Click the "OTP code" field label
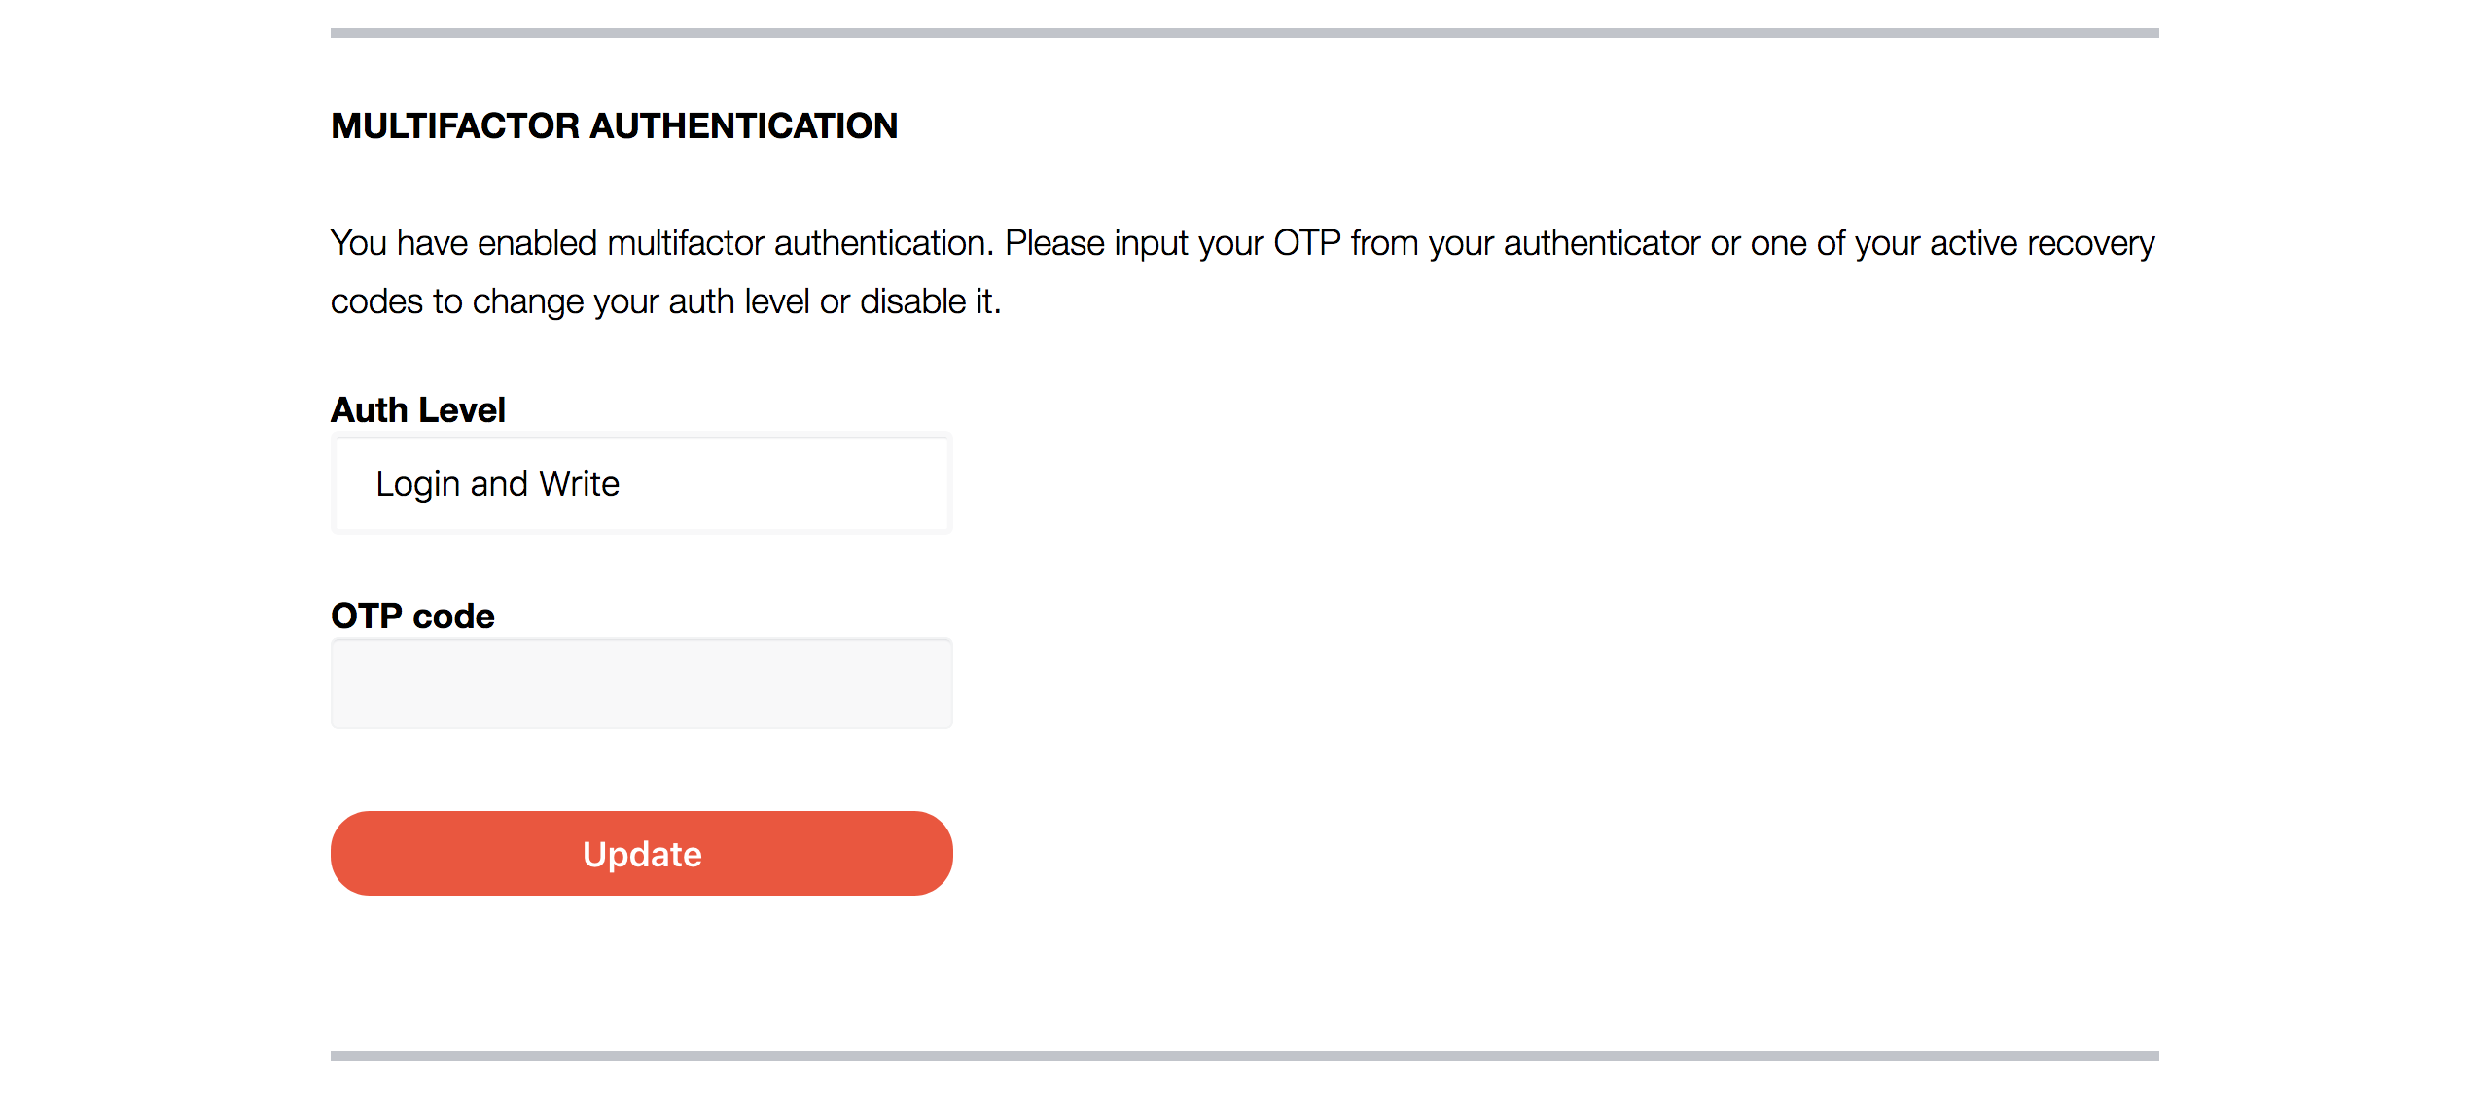 tap(412, 617)
